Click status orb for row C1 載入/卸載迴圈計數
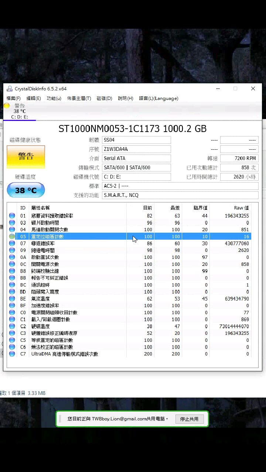The image size is (266, 472). 12,319
